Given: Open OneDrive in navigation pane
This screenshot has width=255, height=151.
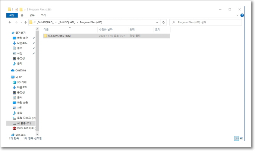Looking at the screenshot, I should click(x=21, y=70).
